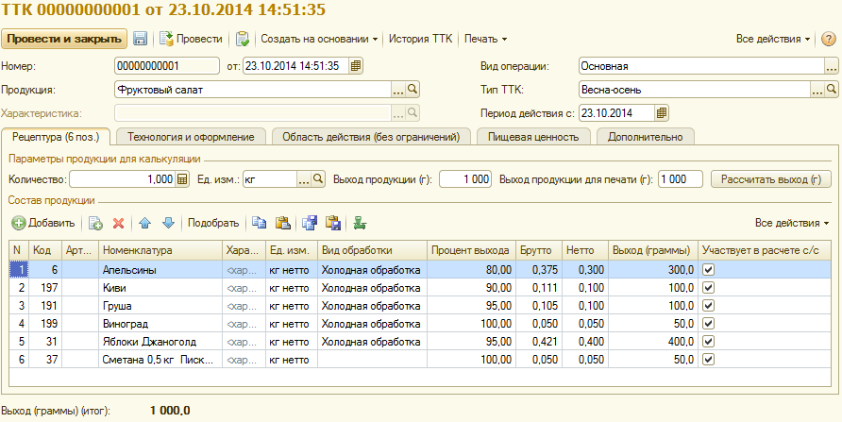Click the Количество input field

coord(122,179)
